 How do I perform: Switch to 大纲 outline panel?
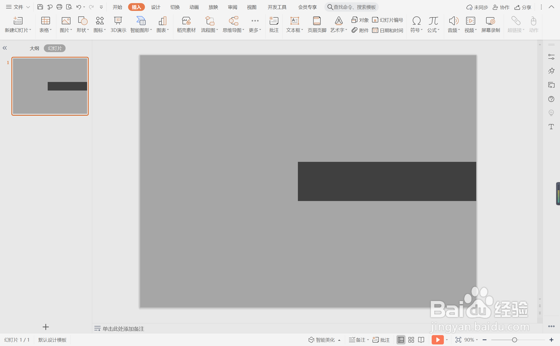[x=34, y=48]
